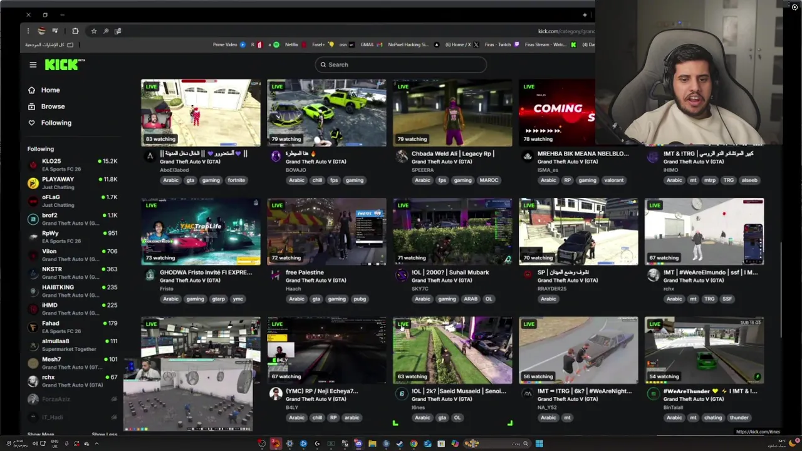Click the fortnite tag under AboEl3abed
The height and width of the screenshot is (451, 802).
[236, 180]
